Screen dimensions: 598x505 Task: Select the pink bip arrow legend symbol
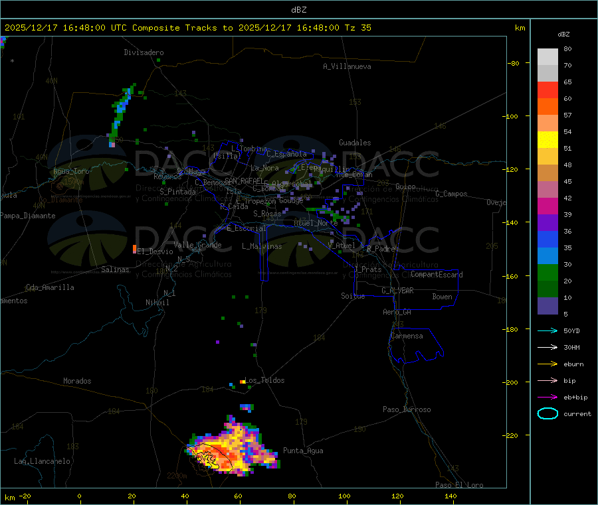(x=548, y=380)
